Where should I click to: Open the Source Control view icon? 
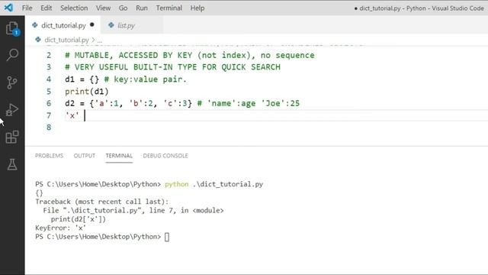[12, 82]
